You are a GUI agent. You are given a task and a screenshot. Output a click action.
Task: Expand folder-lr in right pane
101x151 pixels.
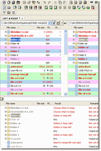74,55
